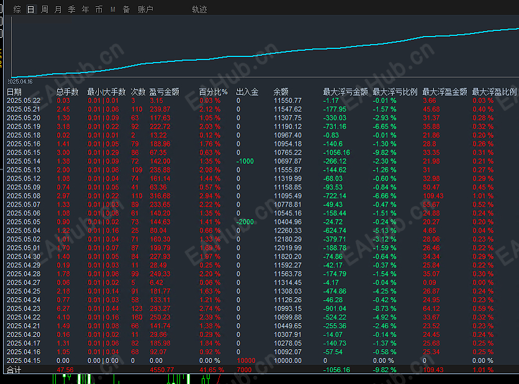Click balance 10307.91 on 2025.04.20
Viewport: 519px width, 384px height.
click(x=287, y=334)
